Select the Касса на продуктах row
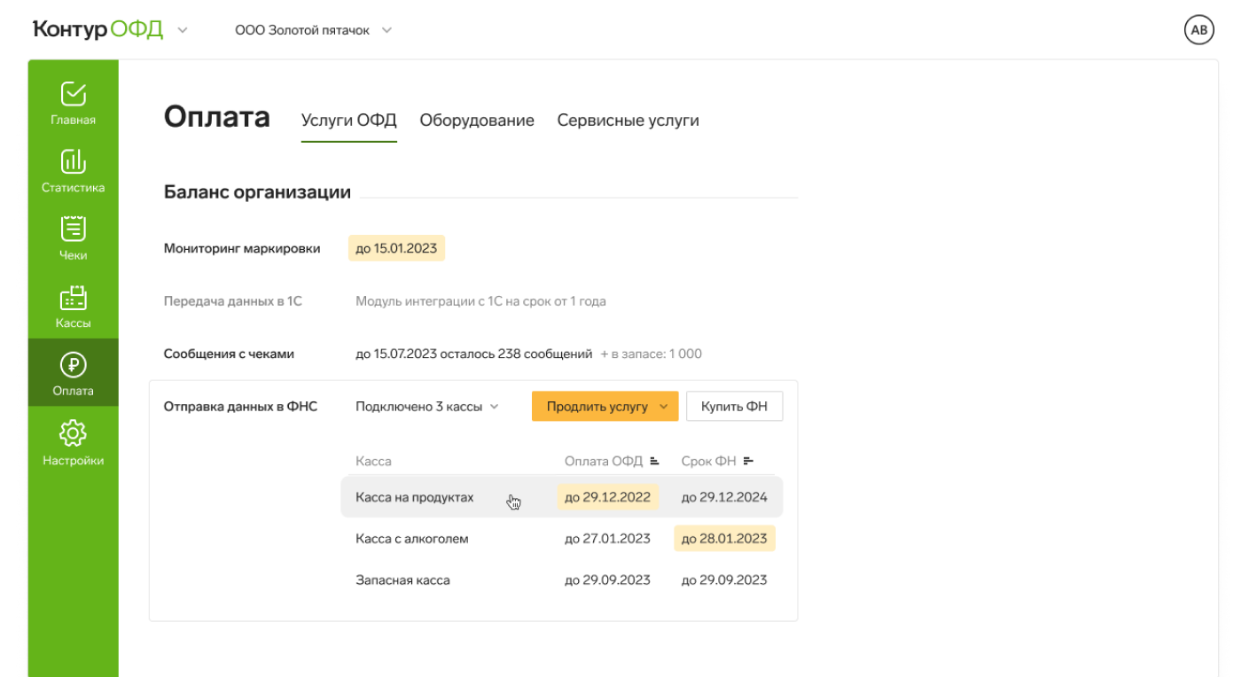Image resolution: width=1257 pixels, height=677 pixels. (561, 497)
